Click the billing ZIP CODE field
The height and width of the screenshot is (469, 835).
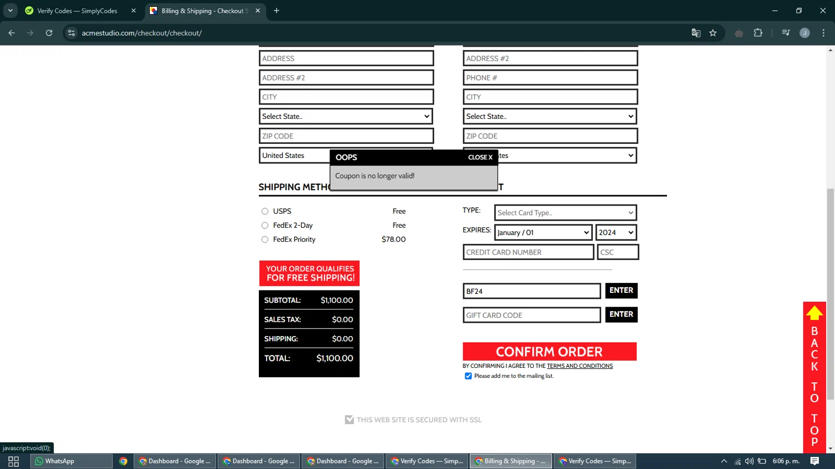tap(346, 136)
